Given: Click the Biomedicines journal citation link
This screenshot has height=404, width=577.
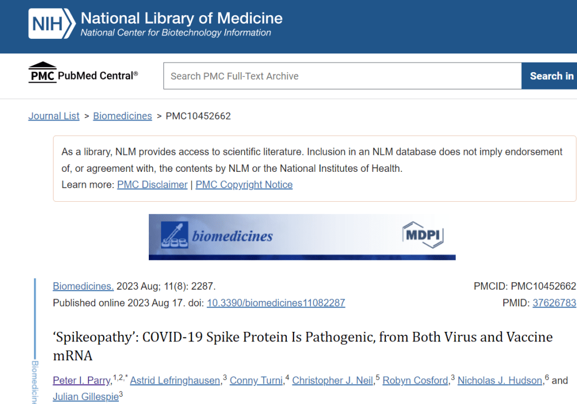Looking at the screenshot, I should pos(83,286).
